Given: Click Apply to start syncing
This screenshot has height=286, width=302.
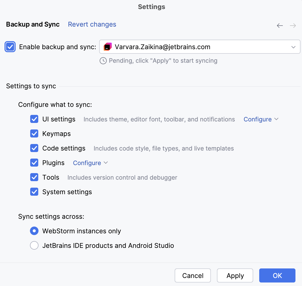Looking at the screenshot, I should click(x=235, y=275).
